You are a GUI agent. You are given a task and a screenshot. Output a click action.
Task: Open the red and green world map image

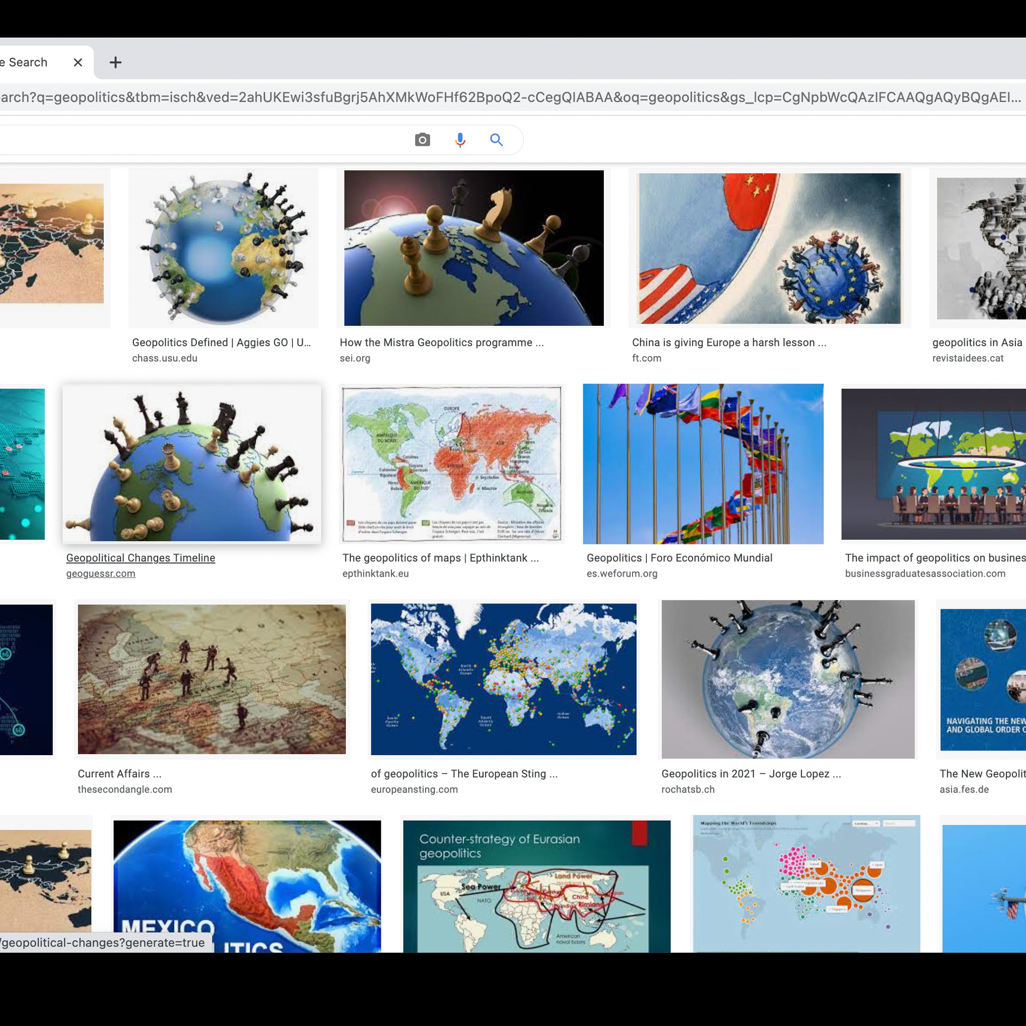click(x=451, y=464)
